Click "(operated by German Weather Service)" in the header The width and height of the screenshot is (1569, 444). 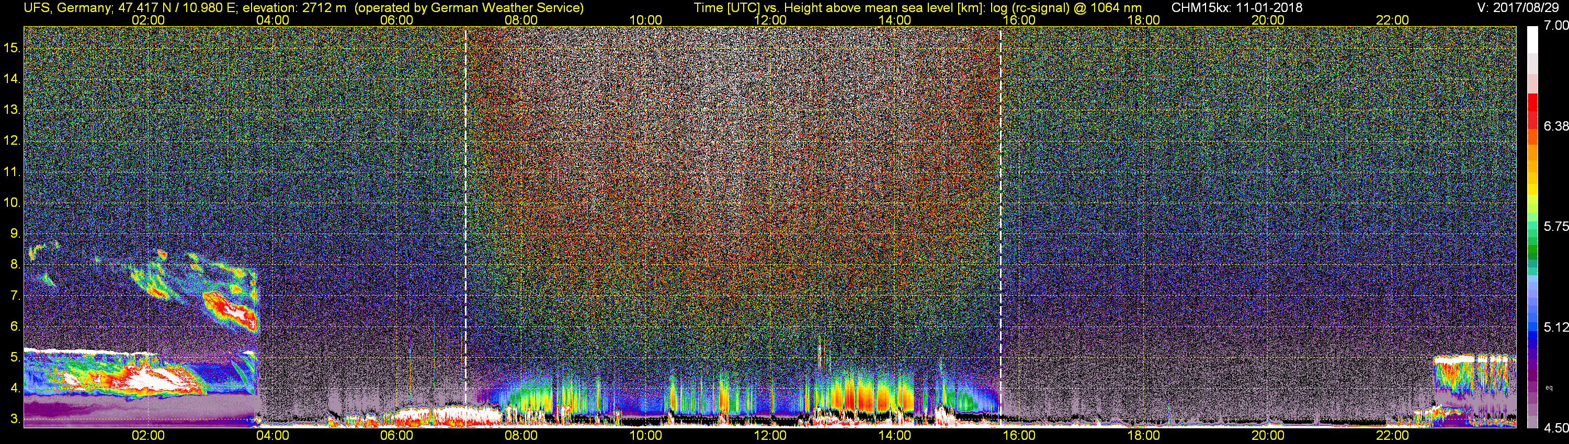click(x=469, y=7)
